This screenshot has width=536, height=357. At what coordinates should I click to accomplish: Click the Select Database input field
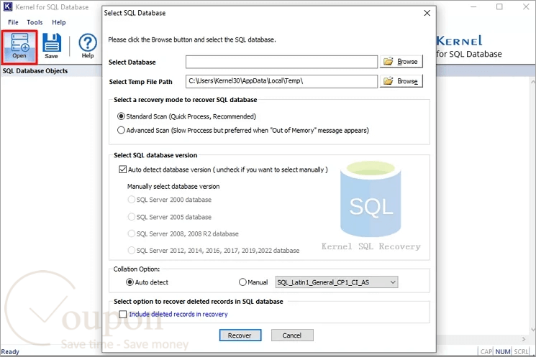click(x=281, y=62)
